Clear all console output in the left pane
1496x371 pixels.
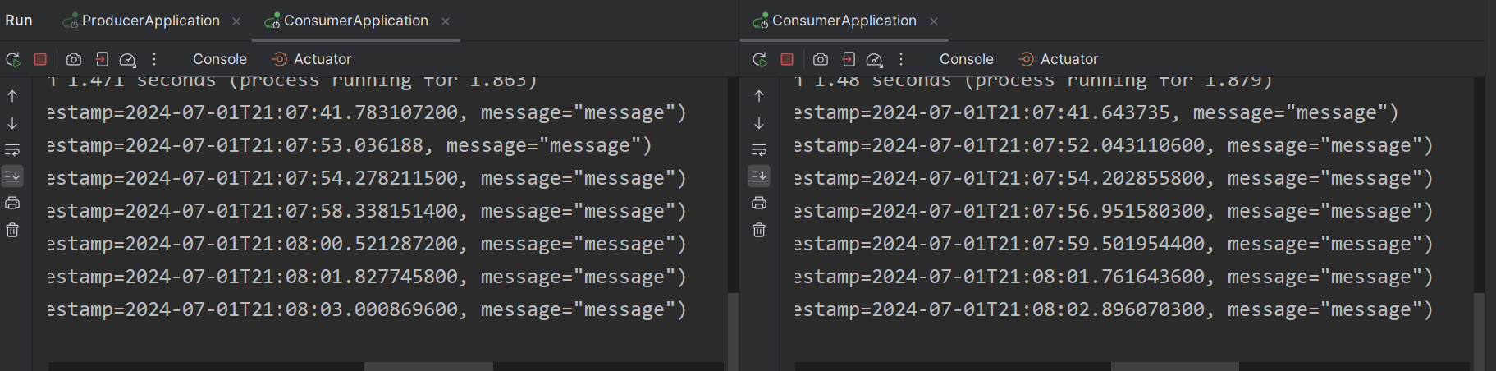[12, 230]
